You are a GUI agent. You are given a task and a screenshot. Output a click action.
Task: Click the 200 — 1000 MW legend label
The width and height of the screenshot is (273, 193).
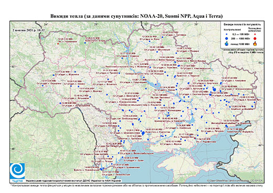tap(240, 38)
